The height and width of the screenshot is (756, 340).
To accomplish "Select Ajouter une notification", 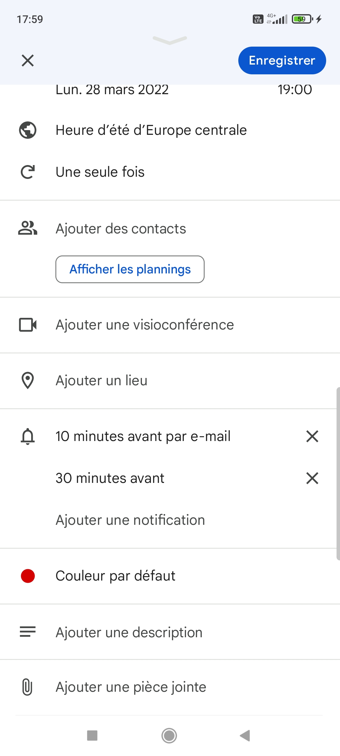I will (130, 520).
